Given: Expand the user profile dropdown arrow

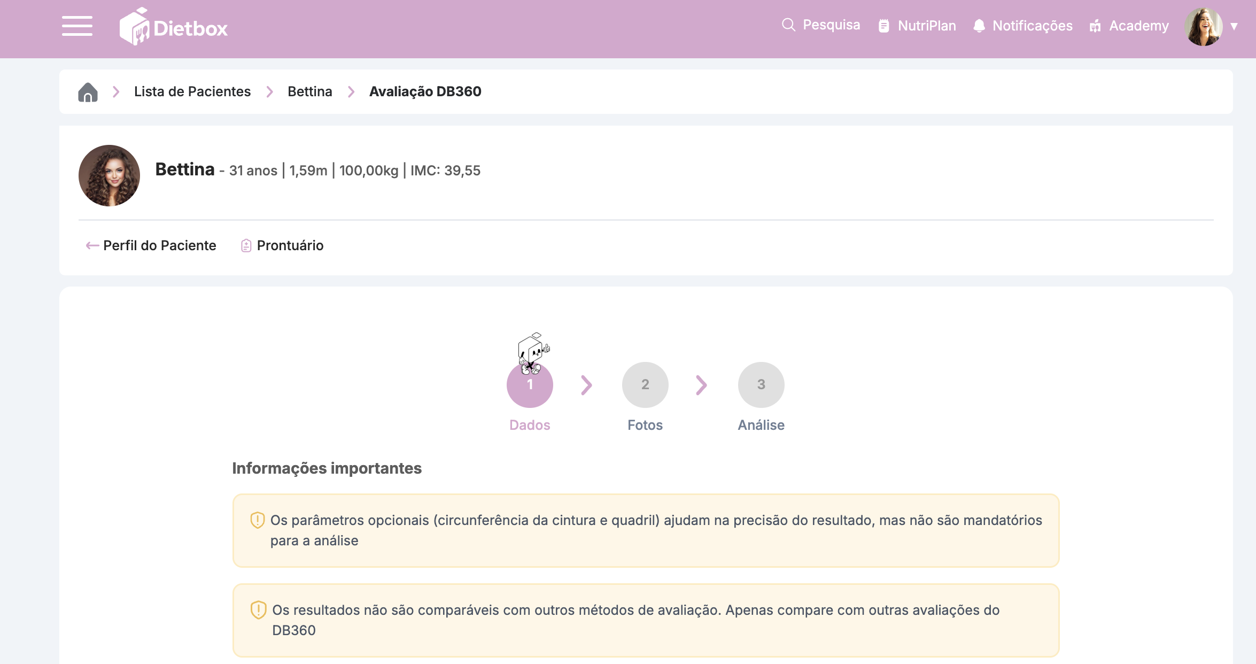Looking at the screenshot, I should (x=1234, y=26).
